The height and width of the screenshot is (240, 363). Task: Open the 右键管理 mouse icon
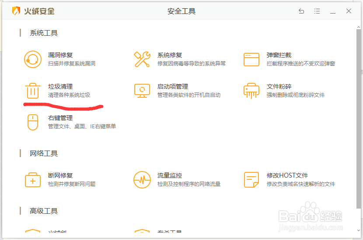[x=33, y=122]
